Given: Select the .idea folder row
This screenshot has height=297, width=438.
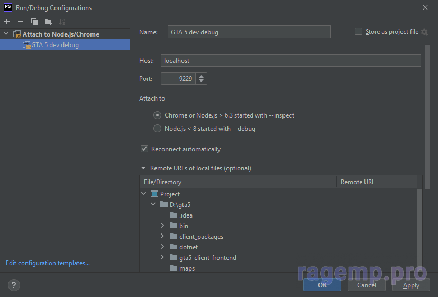Looking at the screenshot, I should pos(279,215).
